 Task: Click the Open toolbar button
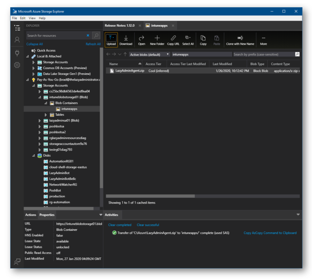(141, 40)
